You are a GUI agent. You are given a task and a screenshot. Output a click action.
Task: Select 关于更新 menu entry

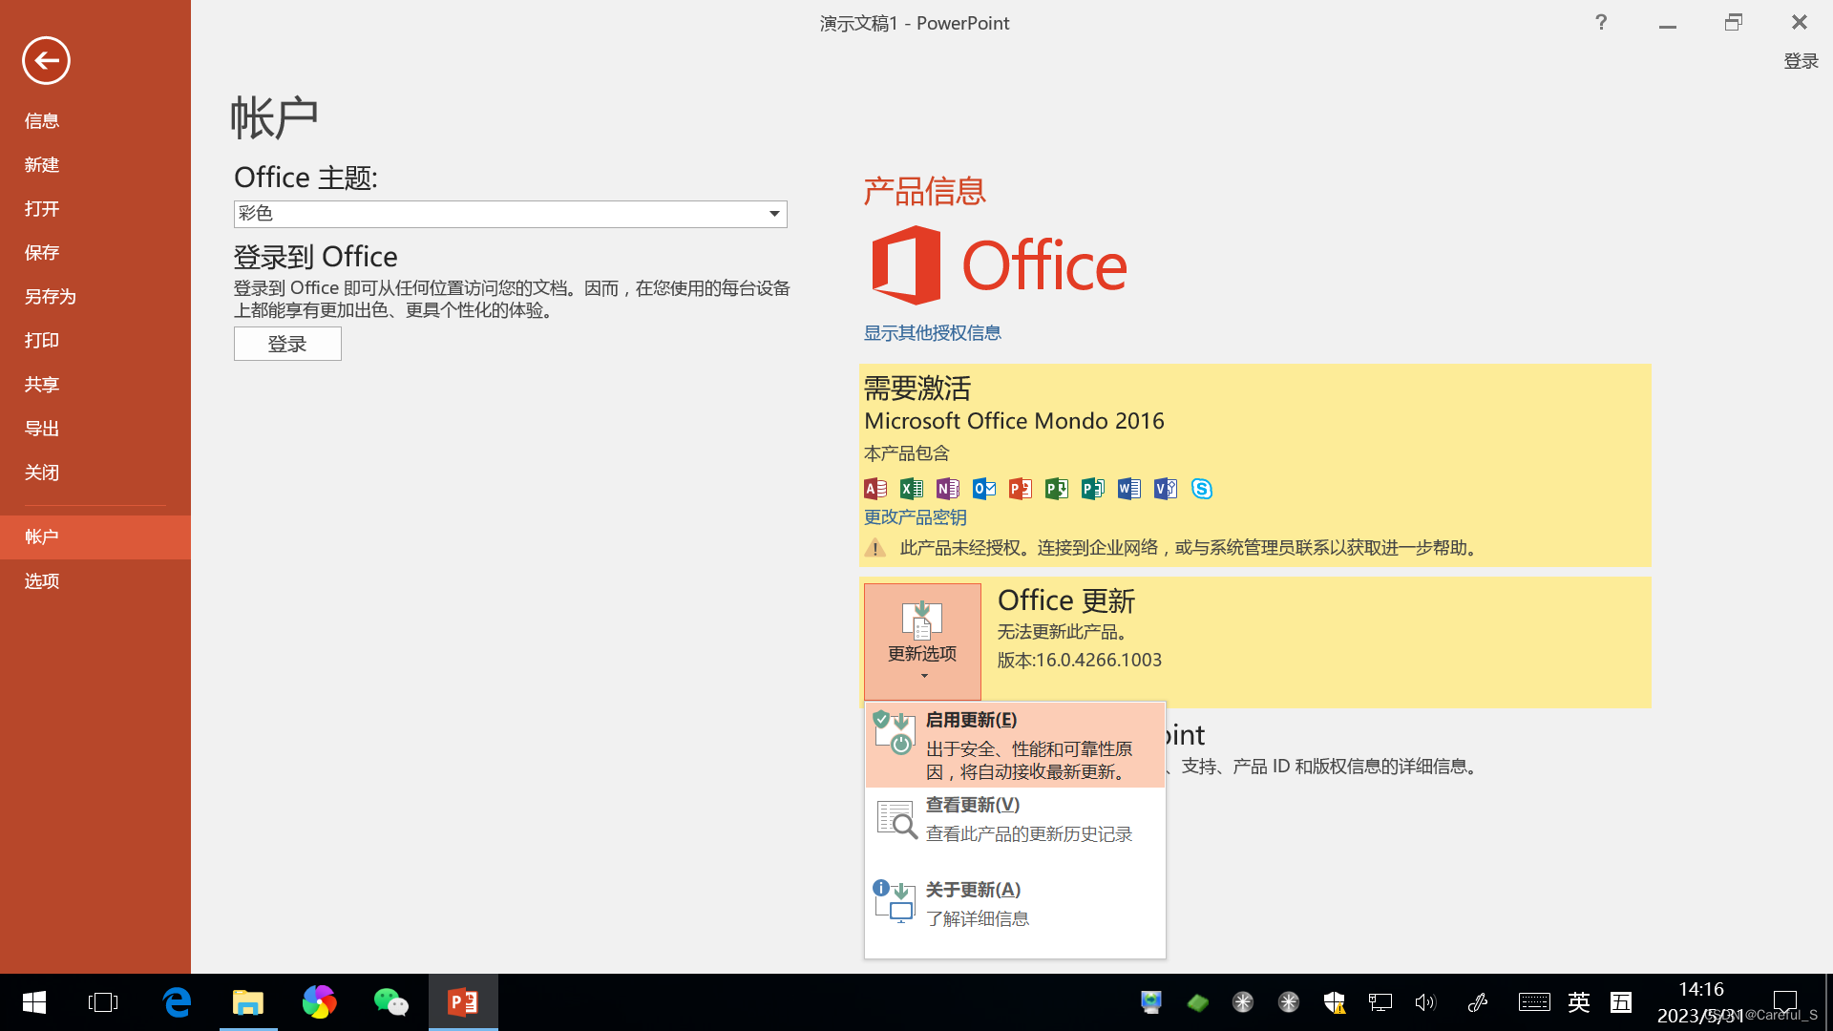click(x=1014, y=903)
